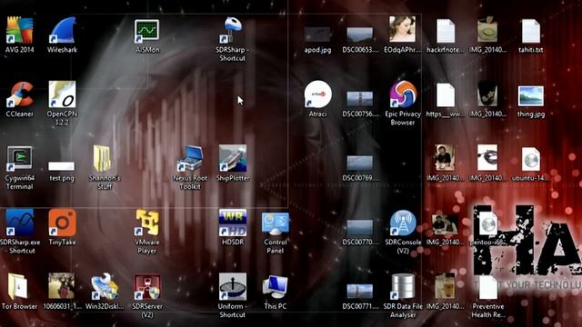Viewport: 582px width, 327px height.
Task: Select the https___ww... file icon
Action: click(446, 94)
